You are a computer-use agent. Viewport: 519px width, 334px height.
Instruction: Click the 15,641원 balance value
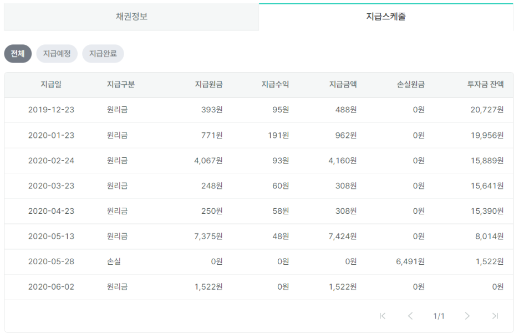(487, 186)
